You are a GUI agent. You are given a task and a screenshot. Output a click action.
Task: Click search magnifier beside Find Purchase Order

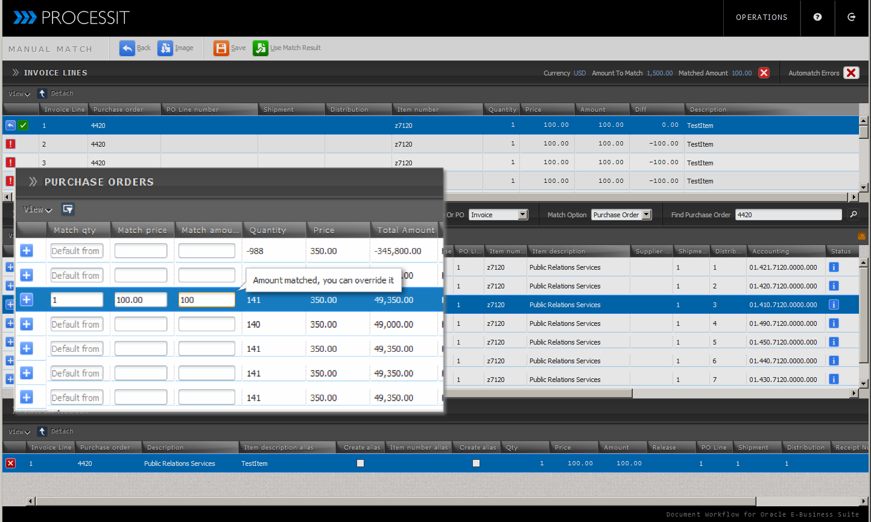(x=853, y=215)
